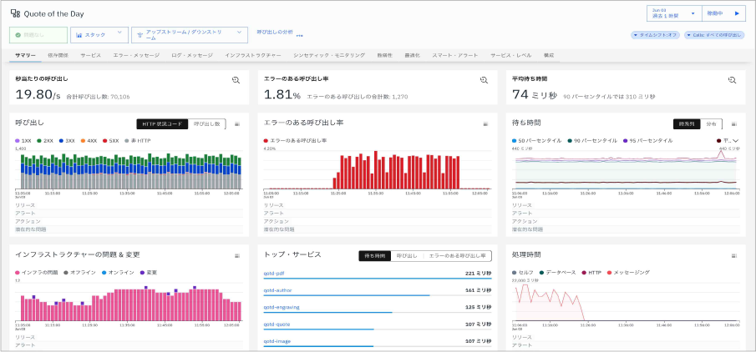Expand the 待ち時間 legend overflow chevron

735,141
